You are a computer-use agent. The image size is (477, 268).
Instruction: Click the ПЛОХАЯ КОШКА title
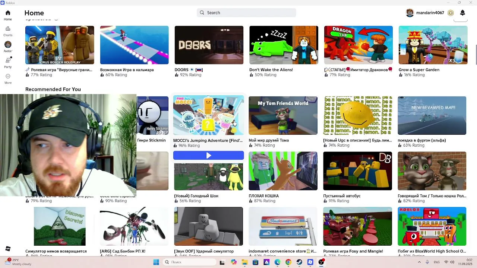[x=263, y=196]
